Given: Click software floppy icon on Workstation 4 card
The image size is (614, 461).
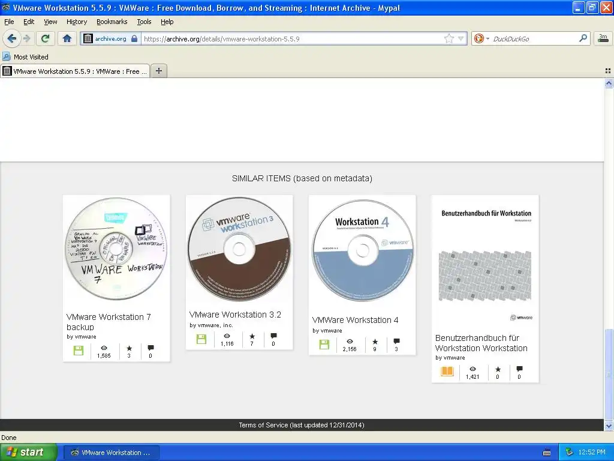Looking at the screenshot, I should (x=324, y=345).
